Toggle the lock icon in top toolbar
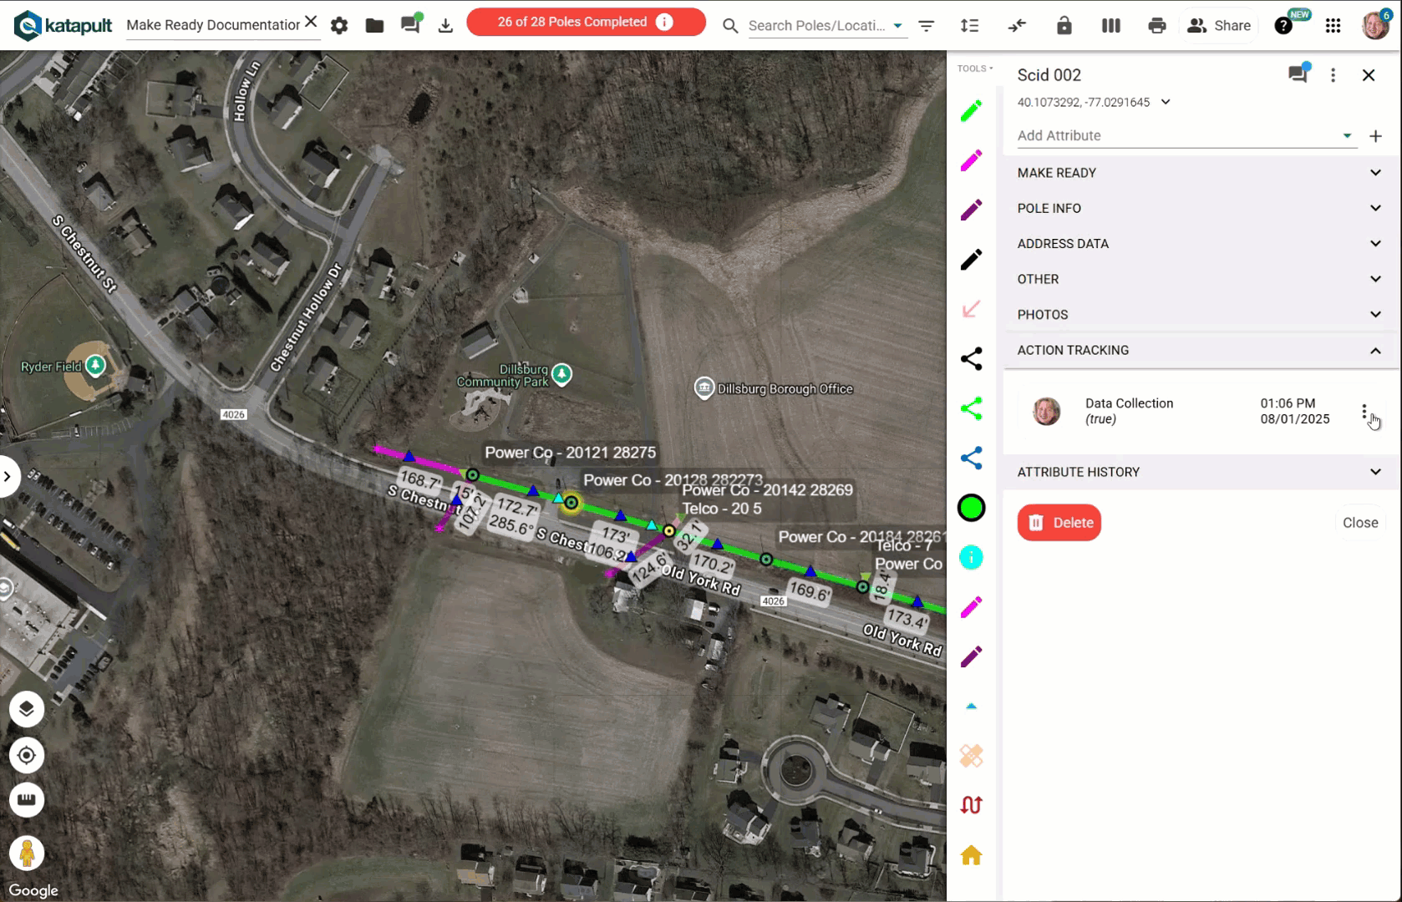 point(1064,26)
